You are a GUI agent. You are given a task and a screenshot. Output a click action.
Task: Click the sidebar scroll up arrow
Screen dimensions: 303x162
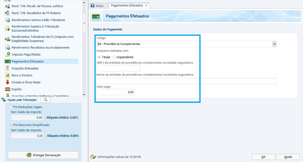84,3
